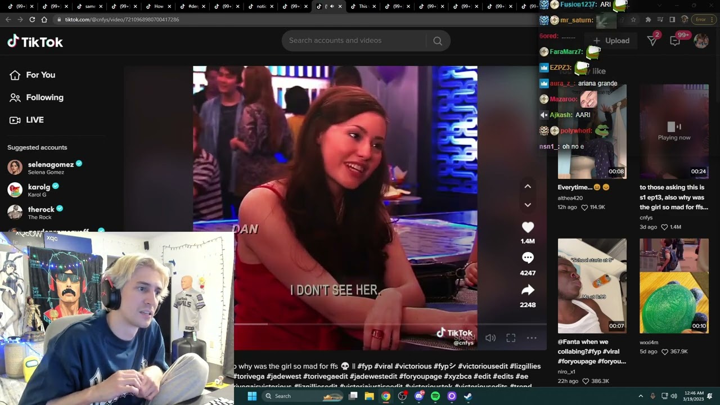Click the magnifying glass search button

[x=438, y=40]
